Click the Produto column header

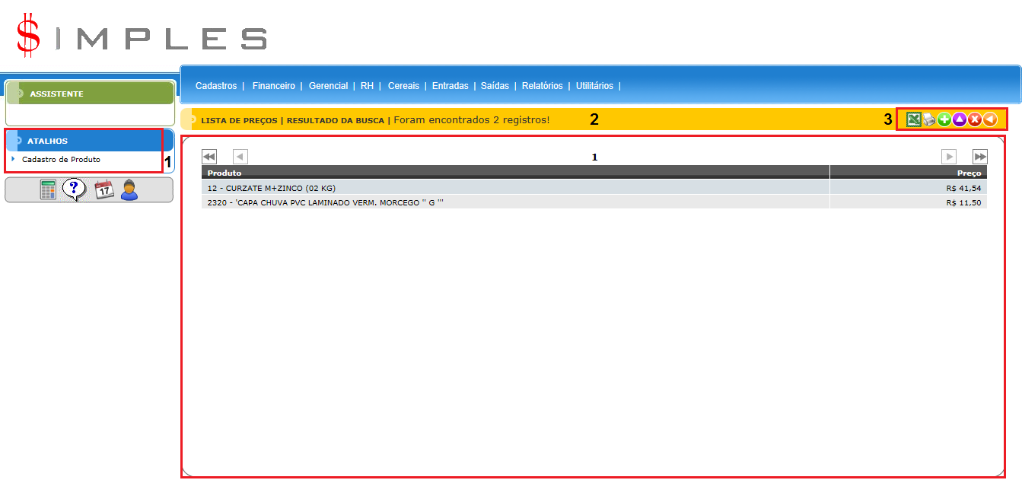point(224,173)
